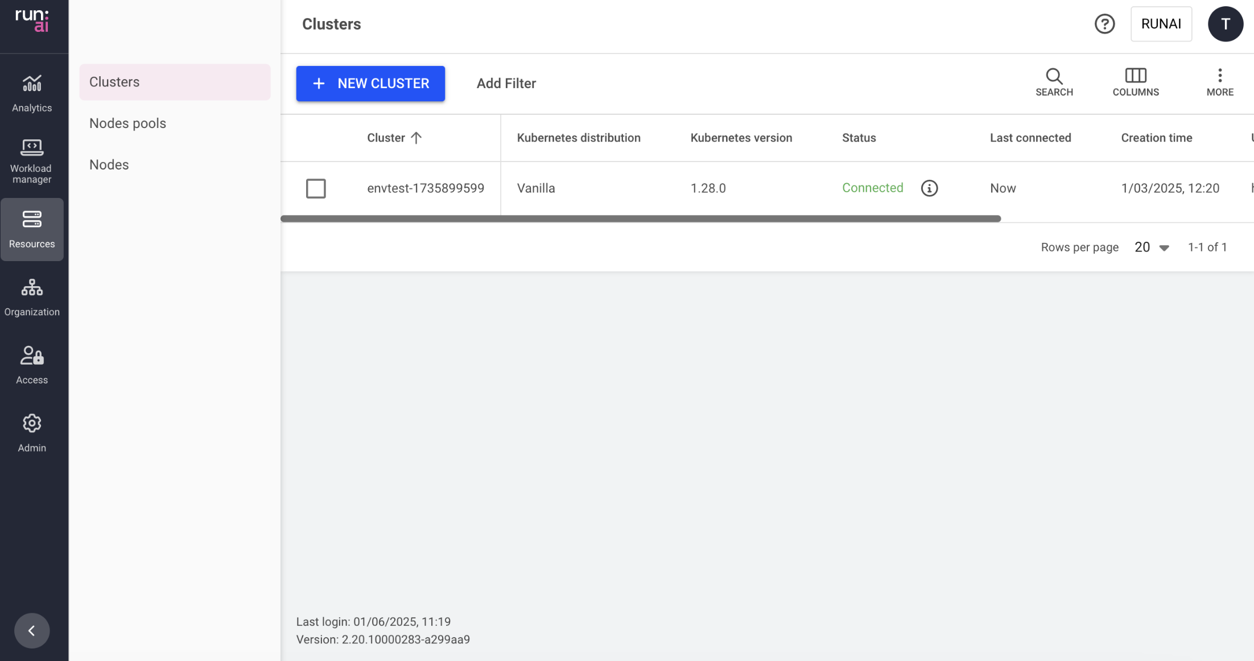Show Connected status info icon details
1254x661 pixels.
[x=929, y=188]
